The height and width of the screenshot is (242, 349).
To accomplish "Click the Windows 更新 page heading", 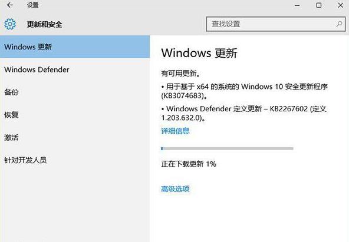I will (x=199, y=53).
